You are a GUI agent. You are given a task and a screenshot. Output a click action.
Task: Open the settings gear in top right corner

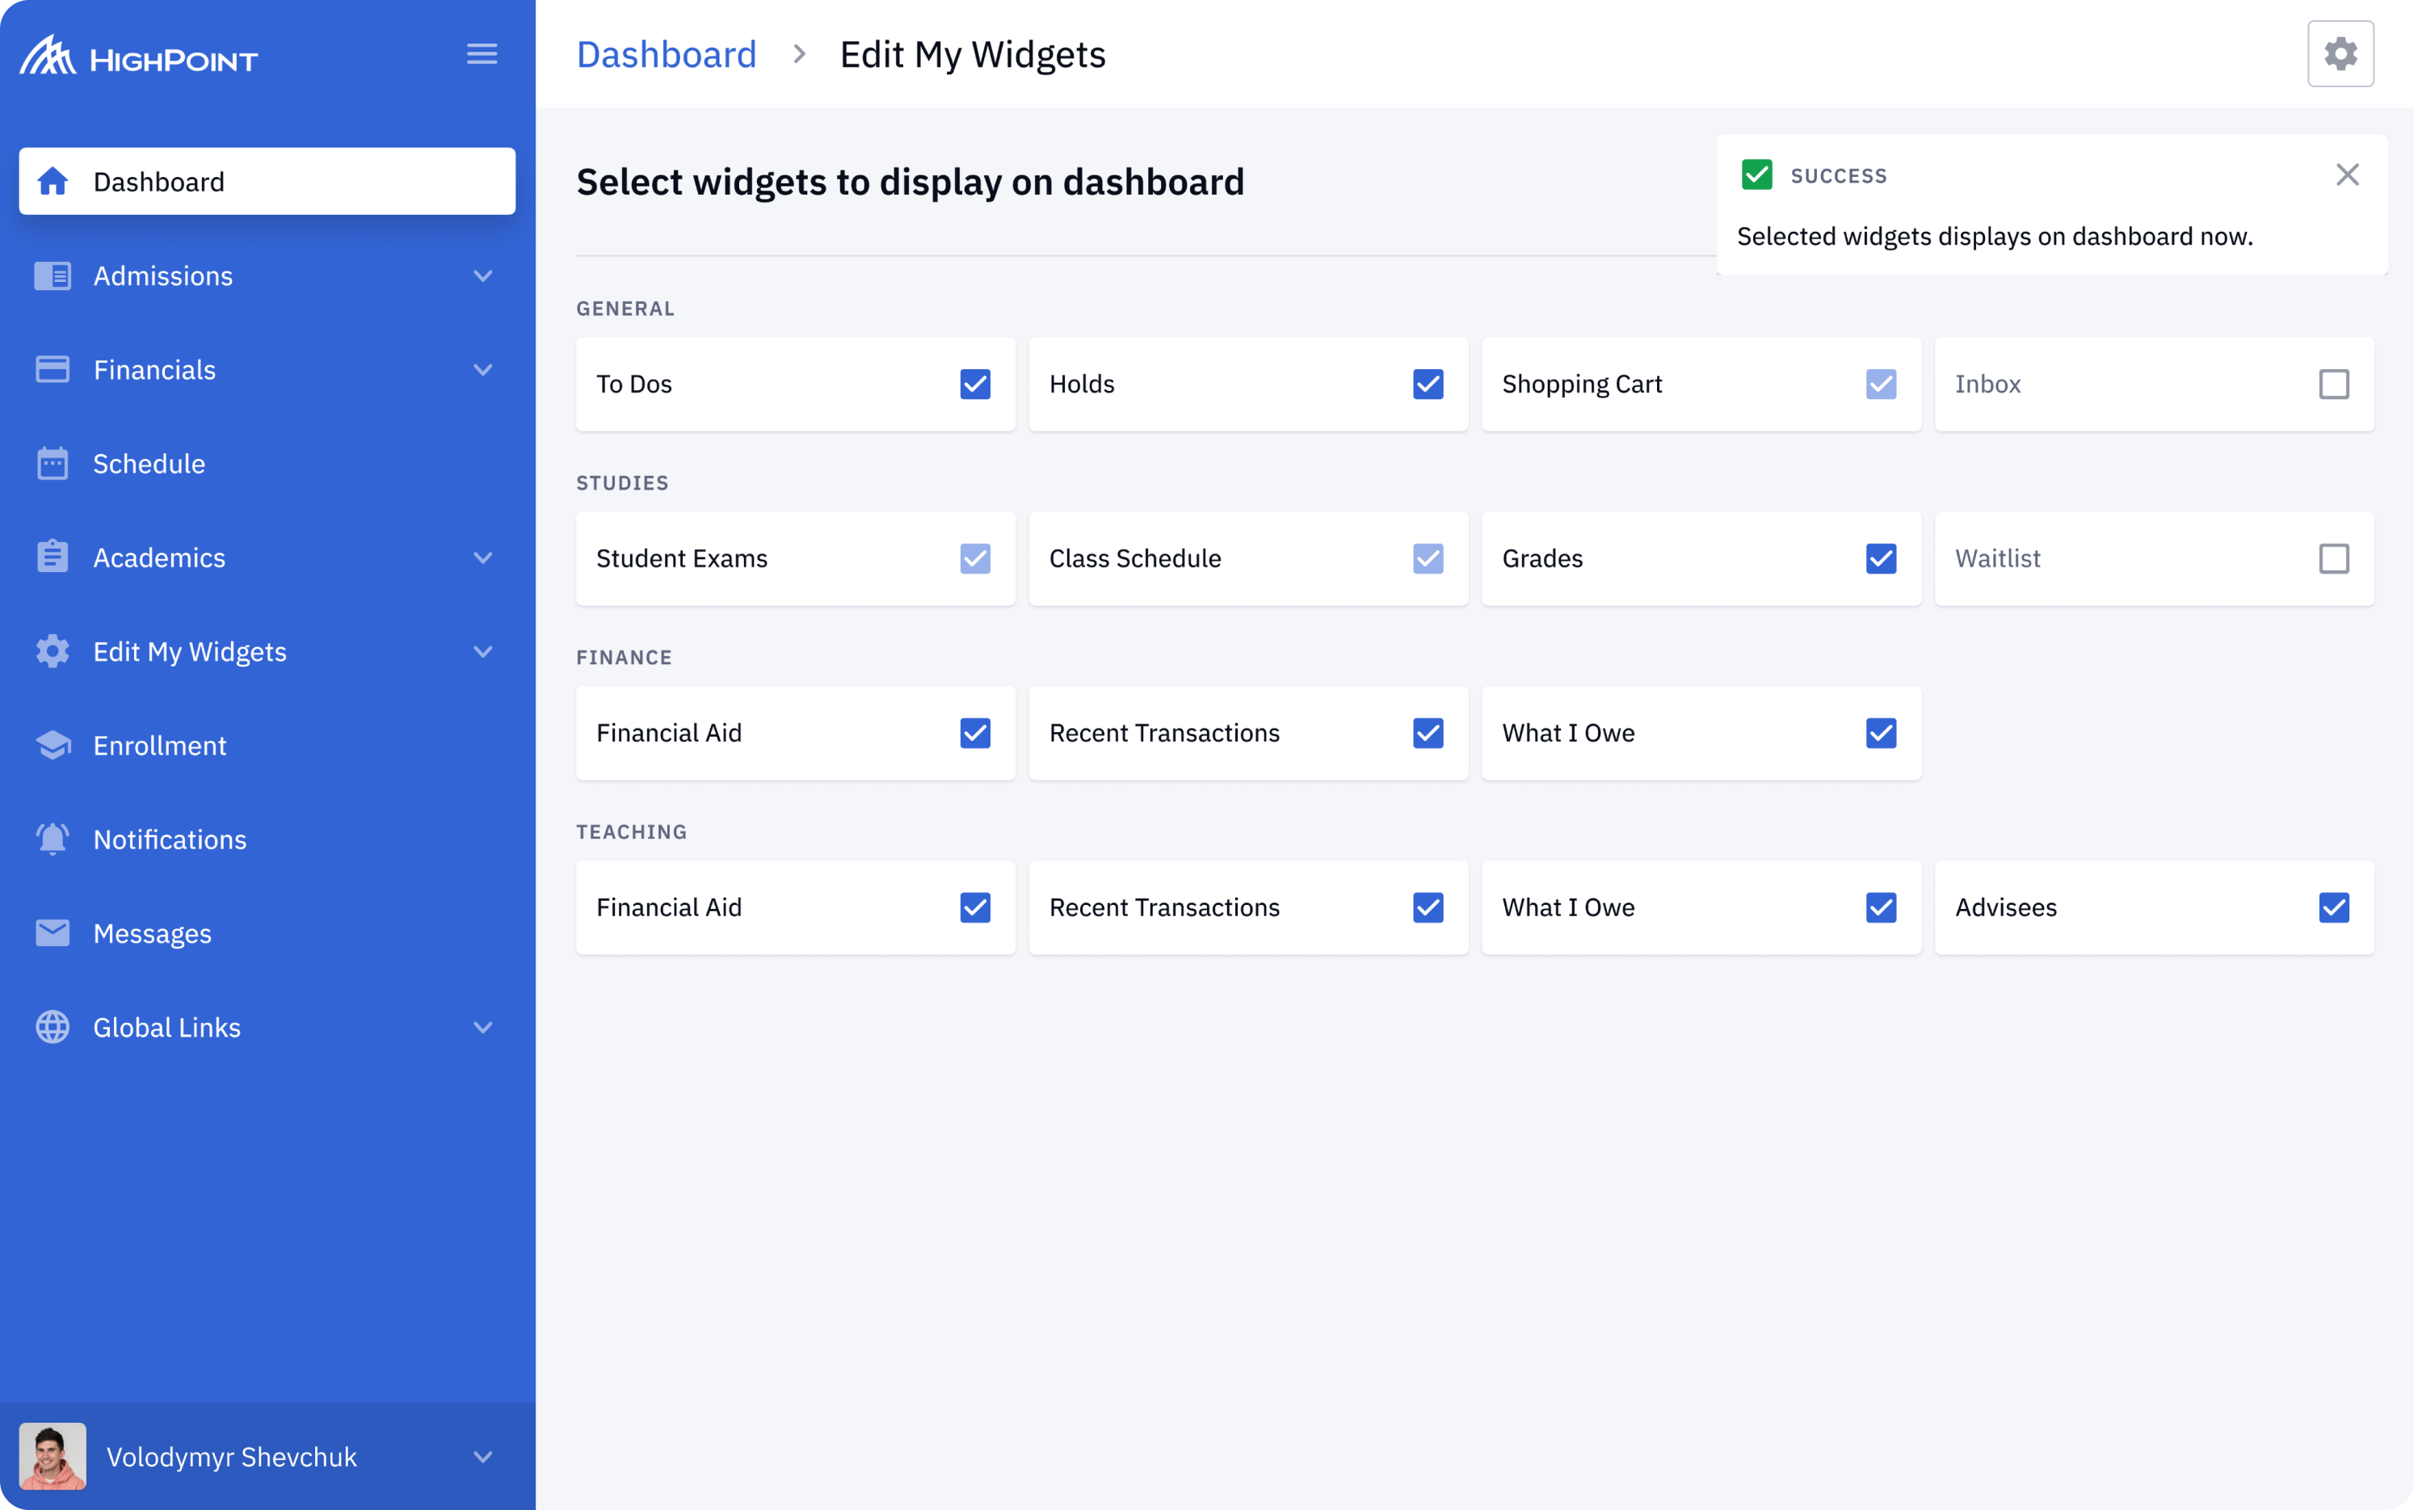pyautogui.click(x=2340, y=53)
